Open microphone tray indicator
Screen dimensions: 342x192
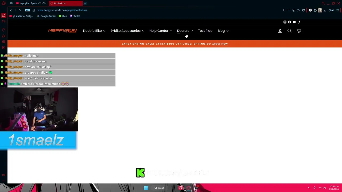pyautogui.click(x=314, y=188)
